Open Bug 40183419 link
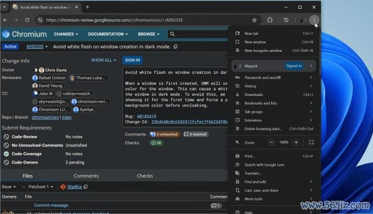Screen dimensions: 373x214 pos(146,116)
